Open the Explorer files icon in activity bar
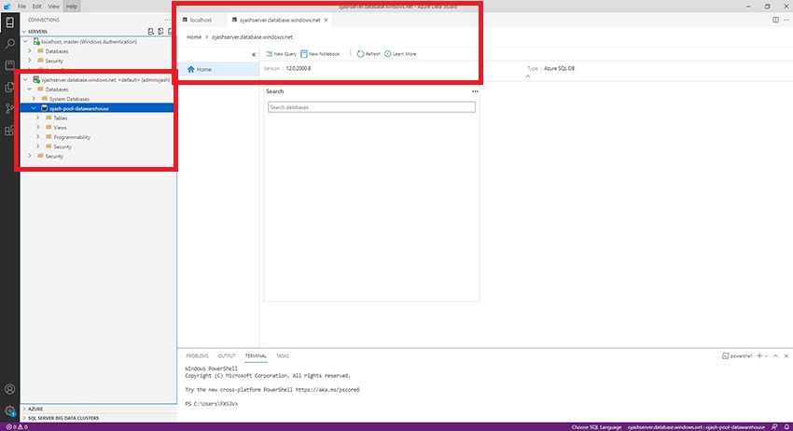 9,87
